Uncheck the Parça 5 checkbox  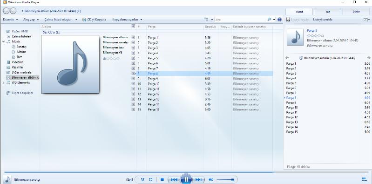(133, 58)
